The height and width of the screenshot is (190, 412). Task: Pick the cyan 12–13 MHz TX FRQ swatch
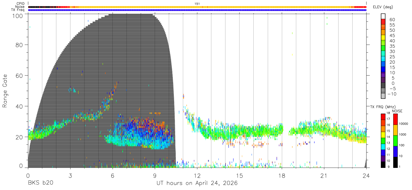383,146
